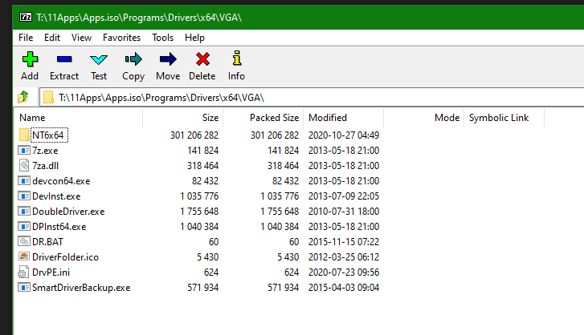The image size is (584, 335).
Task: Click size value 5 430 in Size column
Action: click(x=208, y=257)
